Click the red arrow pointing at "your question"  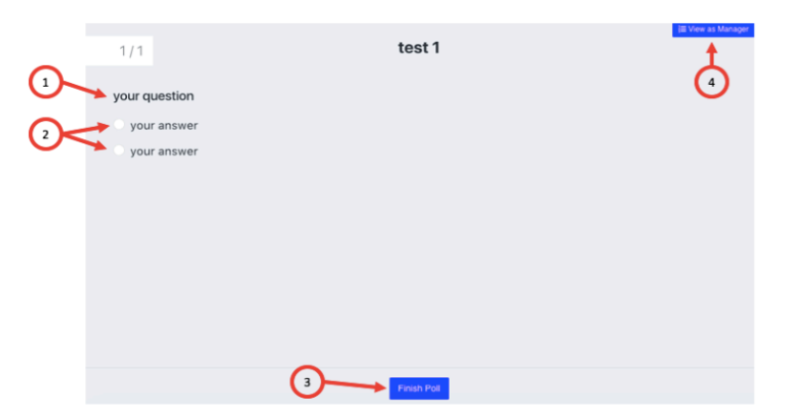coord(84,89)
